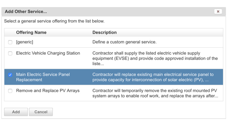Enable the Remove and Replace PV Arrays checkbox
The width and height of the screenshot is (232, 122).
[x=10, y=91]
